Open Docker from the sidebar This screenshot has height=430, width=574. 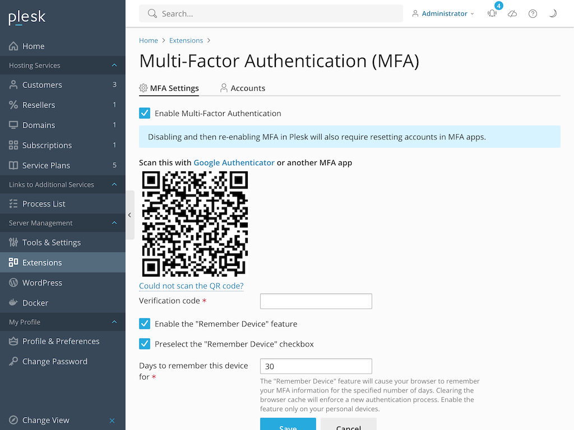coord(35,303)
